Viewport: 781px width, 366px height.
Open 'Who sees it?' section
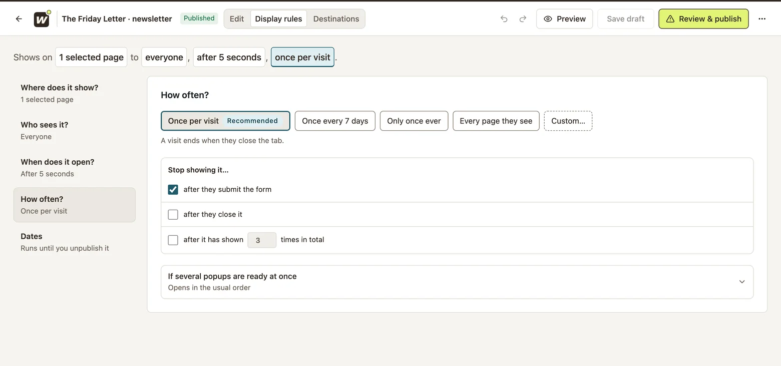(75, 130)
